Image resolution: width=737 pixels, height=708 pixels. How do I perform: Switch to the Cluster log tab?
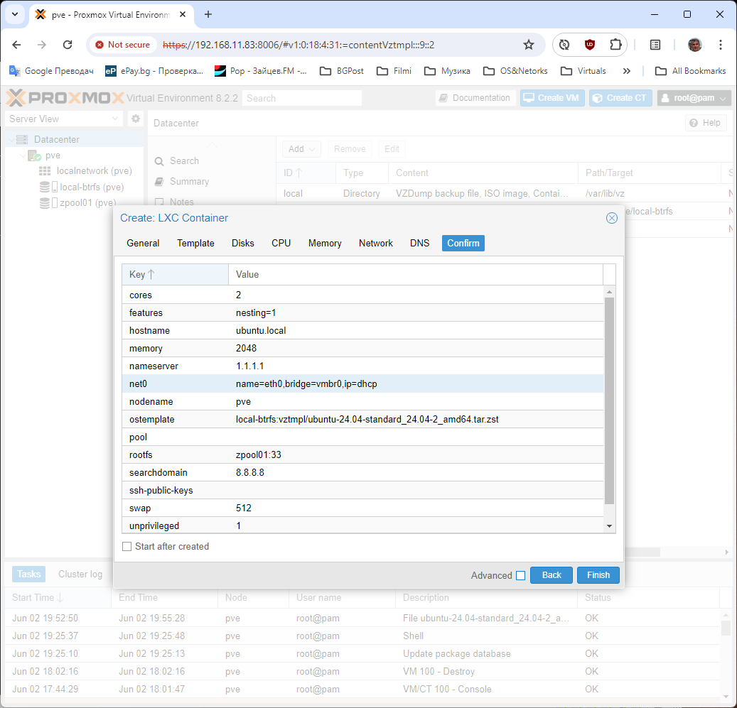80,574
